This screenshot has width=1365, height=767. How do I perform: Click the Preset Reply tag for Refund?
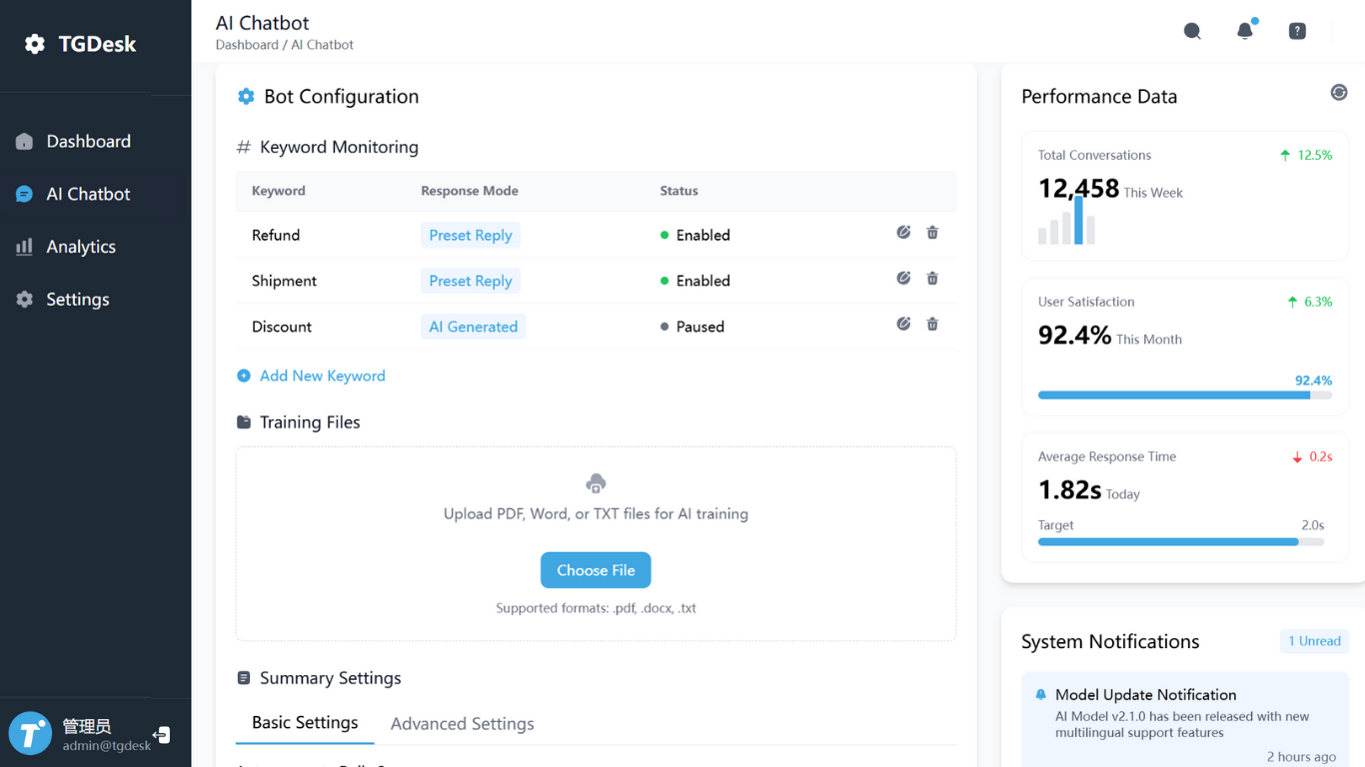pos(471,236)
